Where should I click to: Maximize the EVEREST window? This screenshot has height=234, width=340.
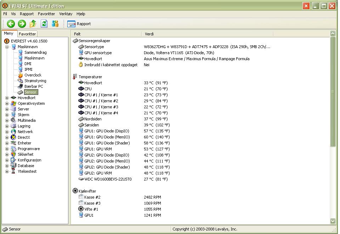coord(324,6)
